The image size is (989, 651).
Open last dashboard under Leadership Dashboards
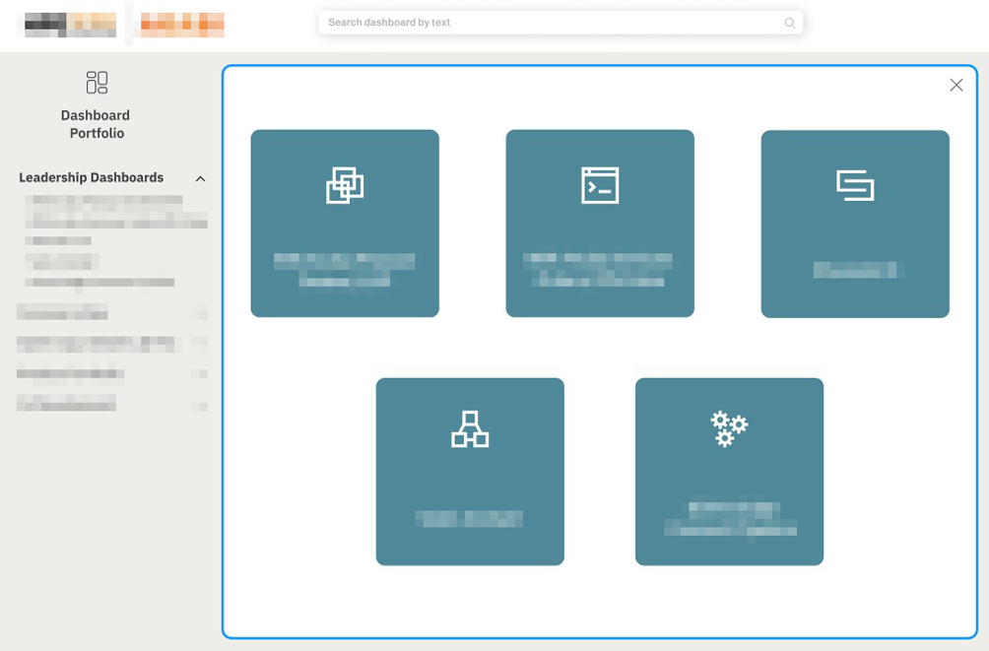pyautogui.click(x=99, y=283)
